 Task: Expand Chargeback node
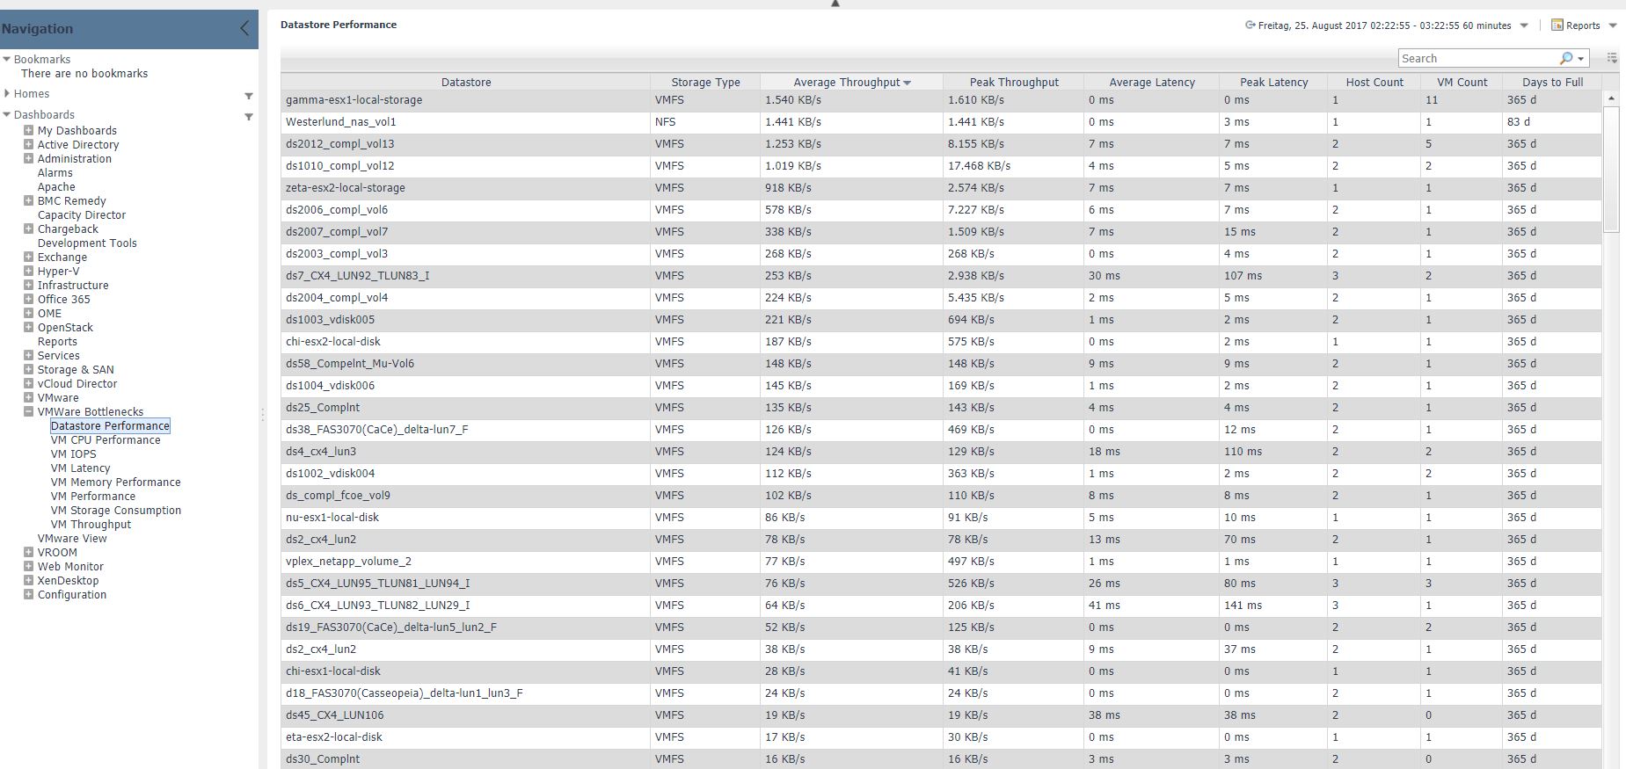click(28, 229)
